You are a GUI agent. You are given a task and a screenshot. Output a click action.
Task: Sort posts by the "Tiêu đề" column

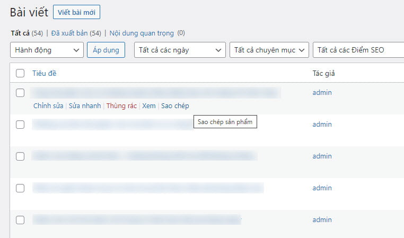point(44,73)
